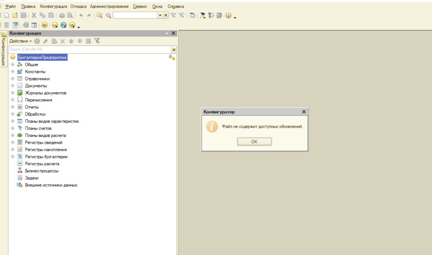
Task: Click the Help contents book icon
Action: coord(219,15)
